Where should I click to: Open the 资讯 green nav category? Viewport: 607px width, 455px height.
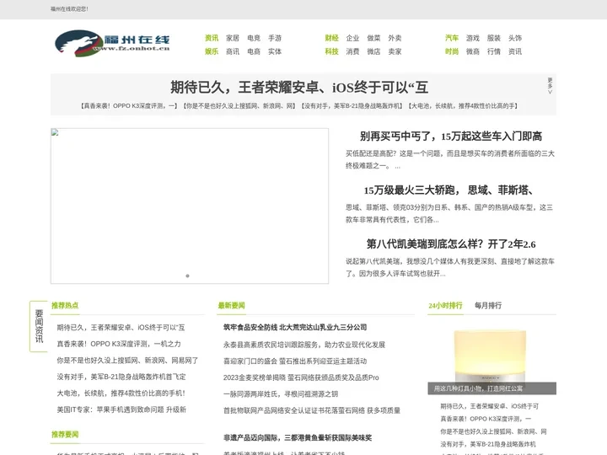[212, 38]
